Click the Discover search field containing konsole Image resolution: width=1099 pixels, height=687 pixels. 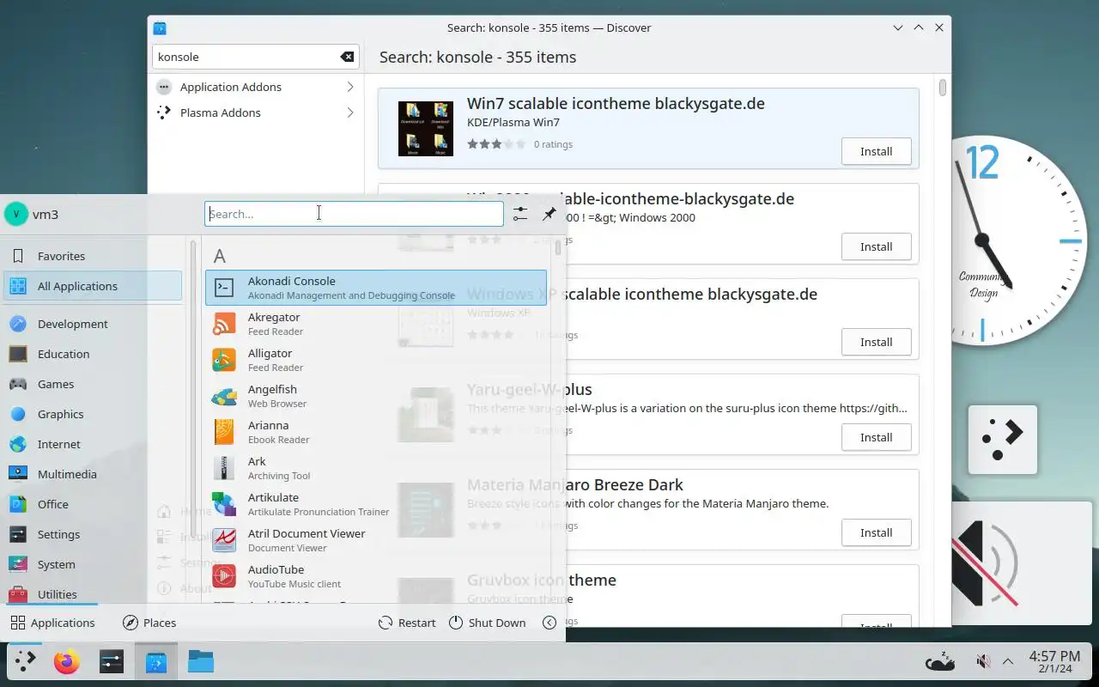coord(255,57)
